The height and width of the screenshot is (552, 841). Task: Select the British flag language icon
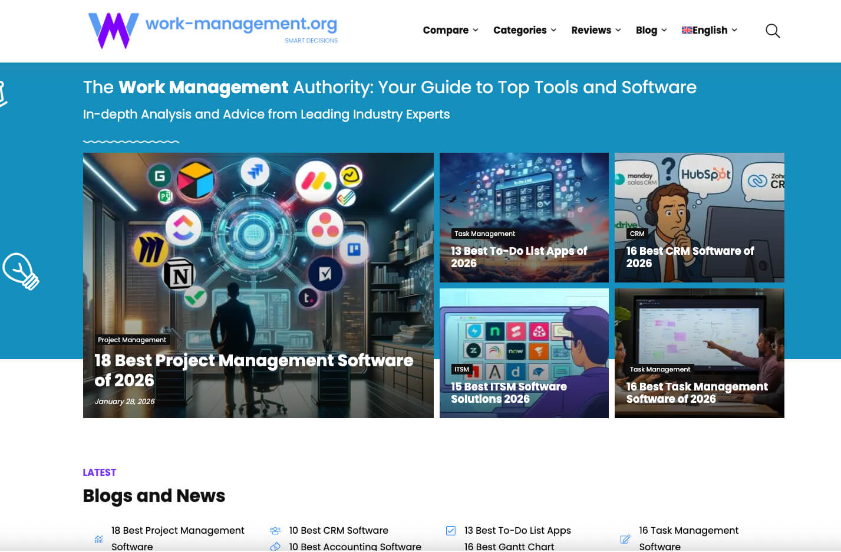coord(687,30)
